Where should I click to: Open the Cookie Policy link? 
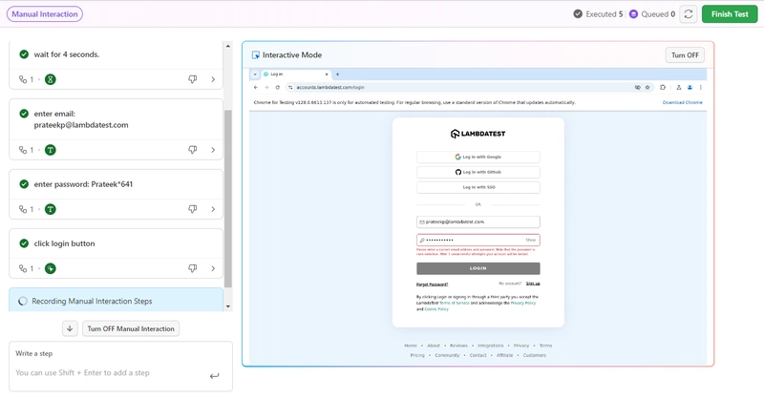coord(436,309)
